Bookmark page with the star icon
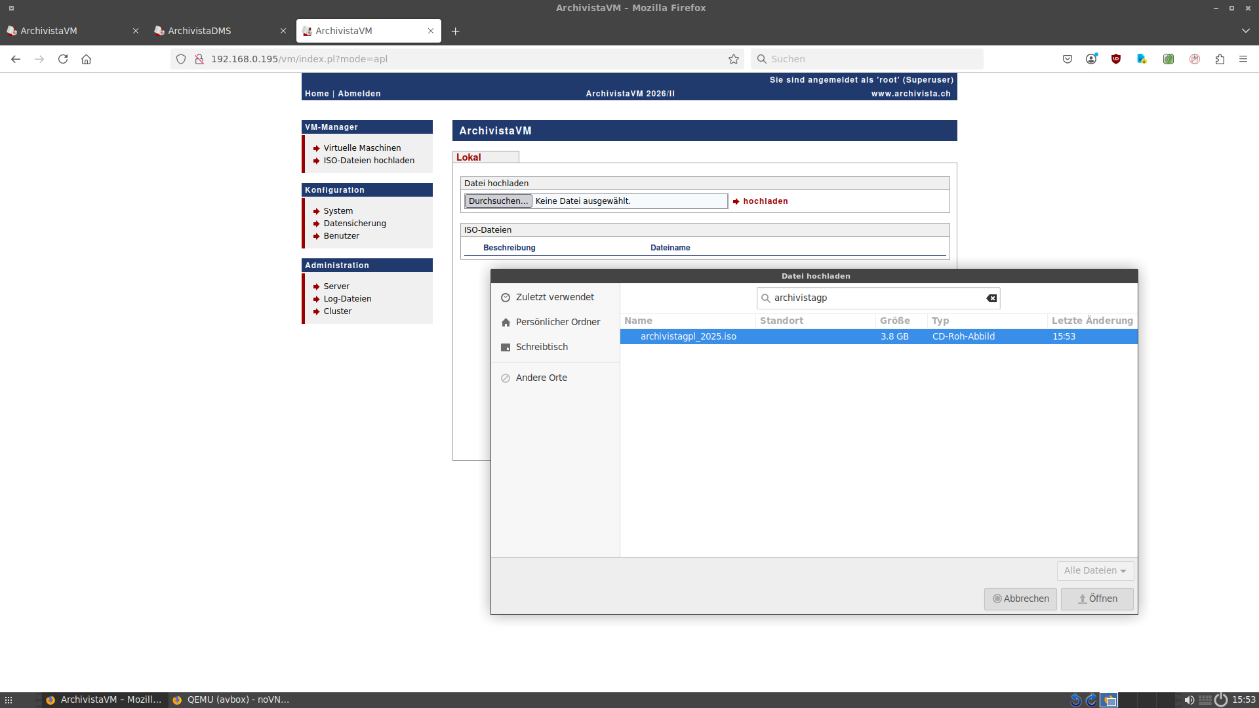1259x708 pixels. (733, 59)
